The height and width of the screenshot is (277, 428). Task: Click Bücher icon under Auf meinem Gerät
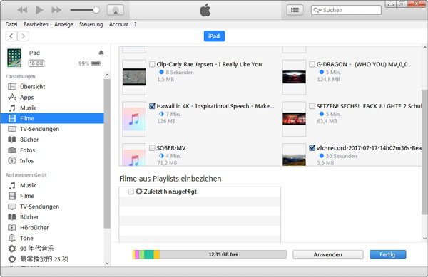11,216
